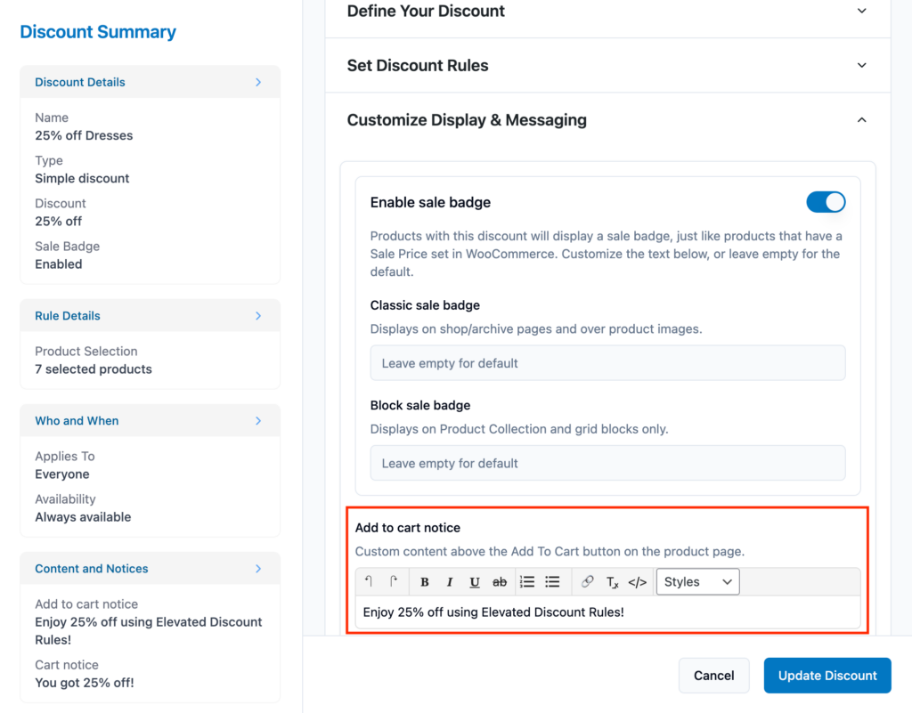
Task: Open Who and When via its chevron
Action: 258,421
